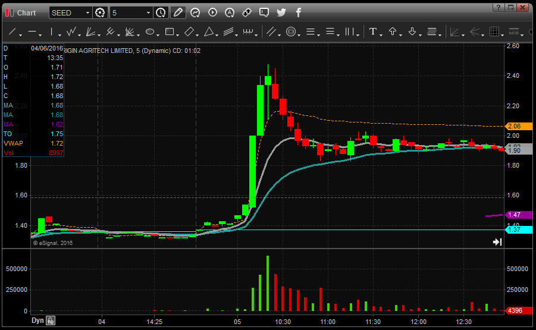Click the Vol row in data window
Viewport: 536px width, 330px height.
coord(33,153)
